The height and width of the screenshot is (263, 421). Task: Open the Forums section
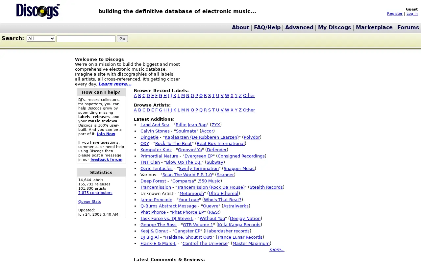408,28
